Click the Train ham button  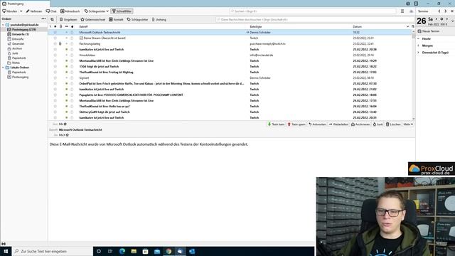coord(277,124)
